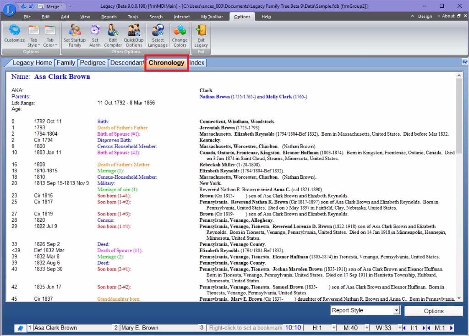This screenshot has height=336, width=469.
Task: Click the Select Language icon
Action: (158, 34)
